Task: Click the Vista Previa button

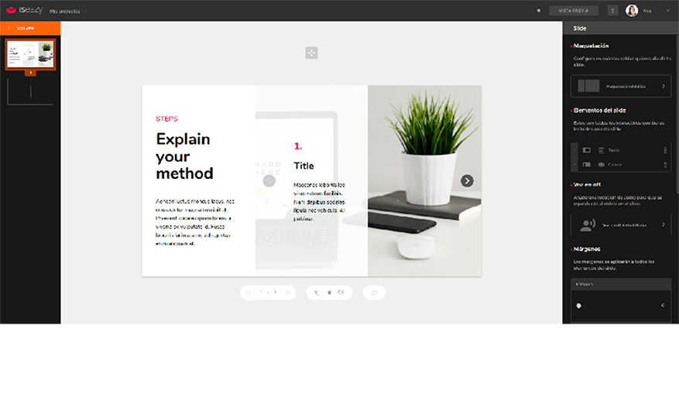Action: click(574, 11)
